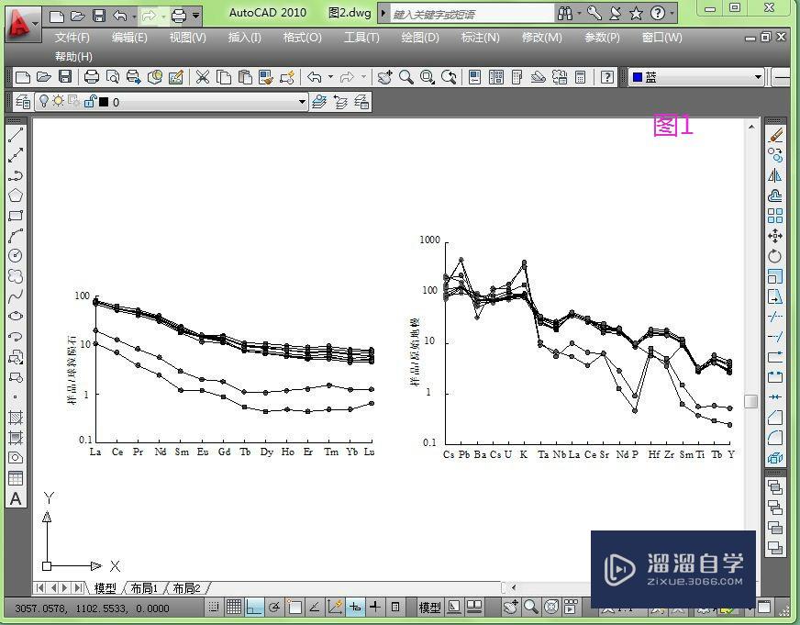Select the Chamfer modify tool

click(x=775, y=418)
